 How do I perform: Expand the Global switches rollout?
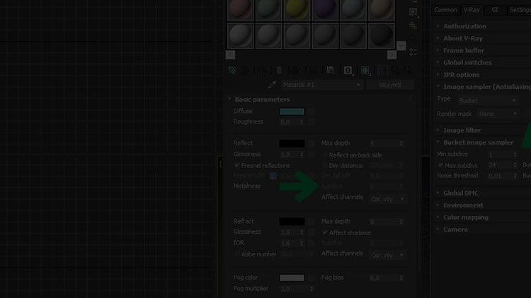[467, 62]
